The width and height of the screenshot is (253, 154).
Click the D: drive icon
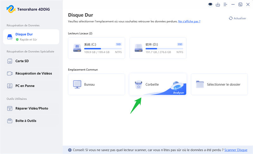[x=139, y=48]
